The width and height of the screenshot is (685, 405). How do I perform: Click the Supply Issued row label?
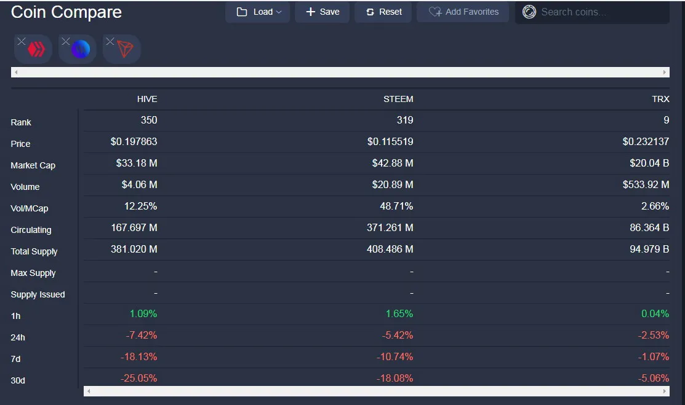pos(38,294)
